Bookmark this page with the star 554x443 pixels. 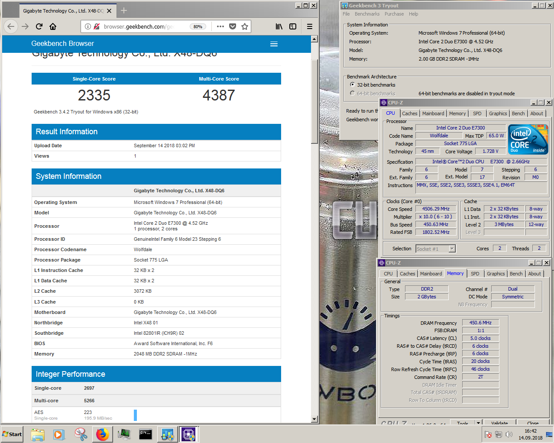(245, 26)
